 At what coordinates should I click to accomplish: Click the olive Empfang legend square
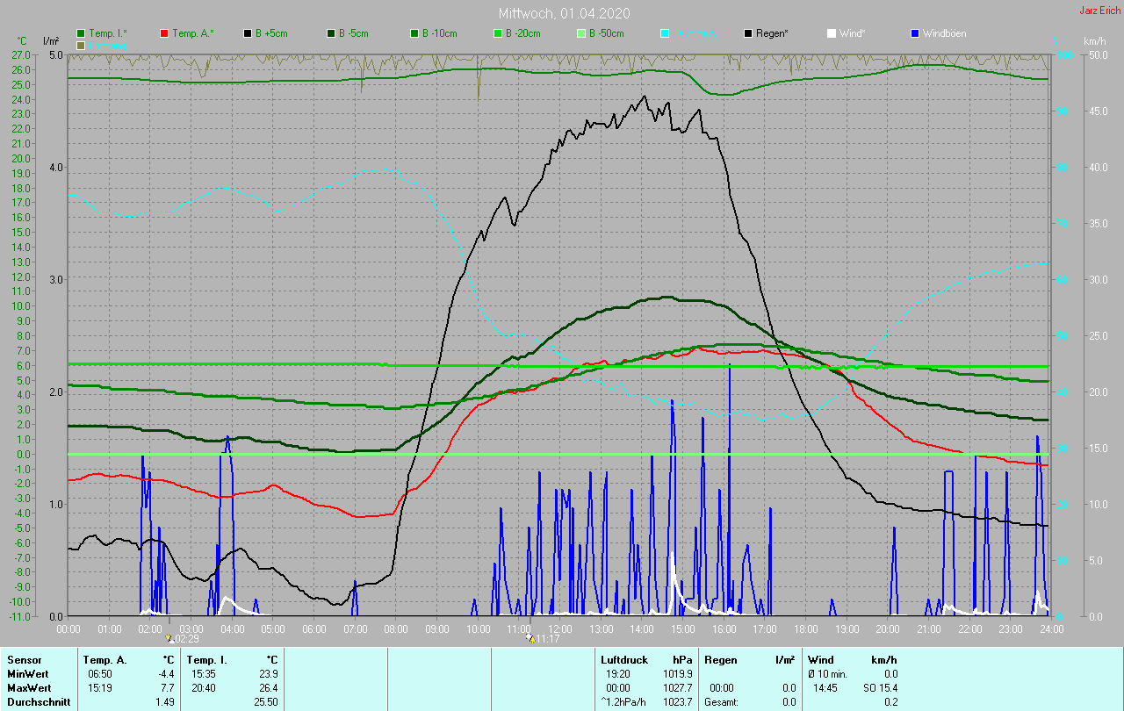[x=82, y=45]
